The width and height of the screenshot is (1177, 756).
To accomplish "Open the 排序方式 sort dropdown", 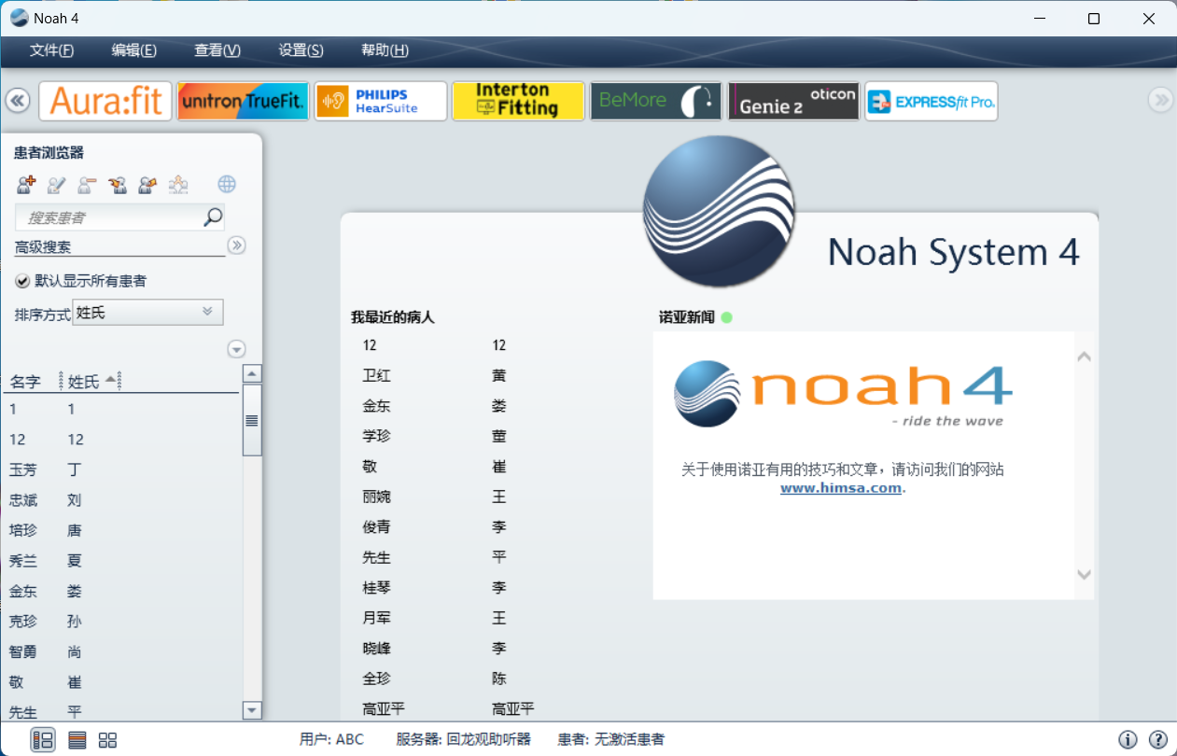I will pyautogui.click(x=148, y=313).
